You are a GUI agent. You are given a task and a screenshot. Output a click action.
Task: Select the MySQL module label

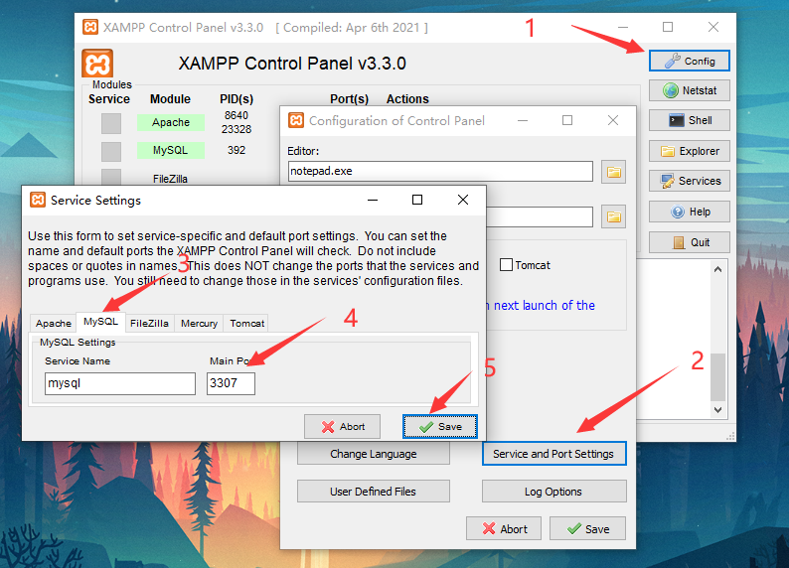pos(171,150)
